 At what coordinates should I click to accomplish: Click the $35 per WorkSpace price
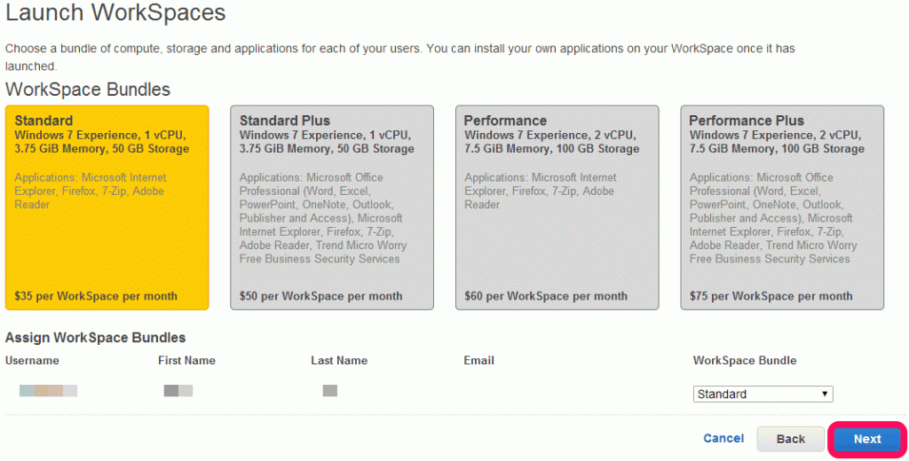tap(96, 296)
